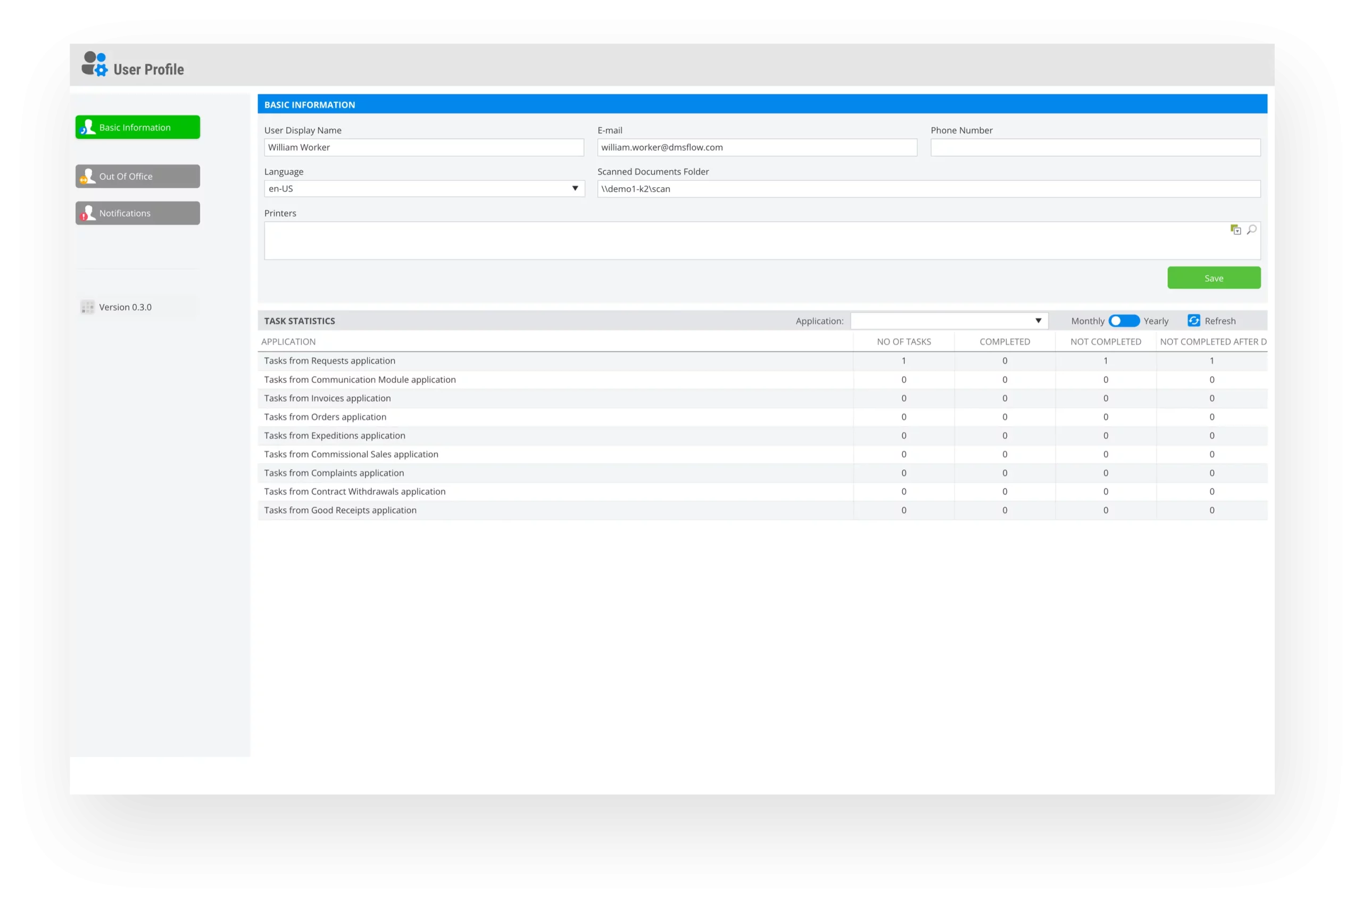The width and height of the screenshot is (1362, 908).
Task: Click the Refresh text link
Action: point(1219,321)
